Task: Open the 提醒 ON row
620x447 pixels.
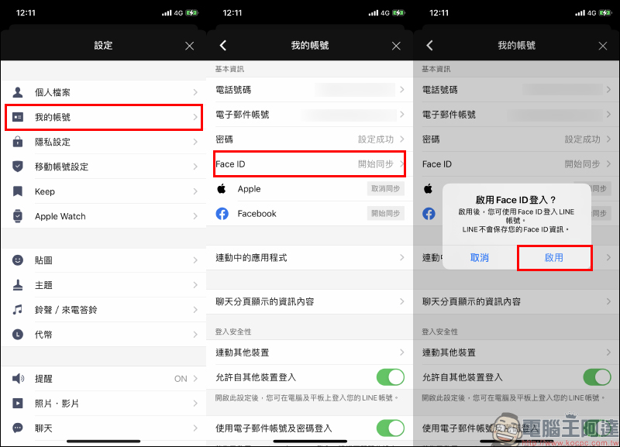Action: pos(104,379)
